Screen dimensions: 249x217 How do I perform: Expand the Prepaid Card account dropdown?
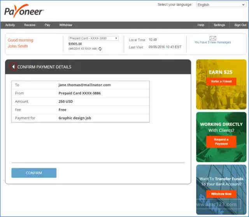click(x=93, y=38)
